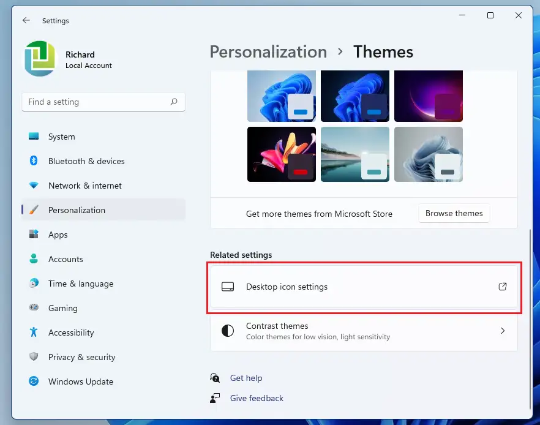Open Richard's account profile picture
The width and height of the screenshot is (540, 425).
[x=40, y=59]
